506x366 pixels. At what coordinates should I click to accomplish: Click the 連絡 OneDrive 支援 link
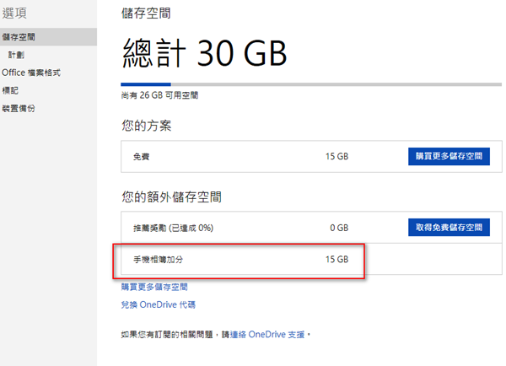[x=270, y=335]
